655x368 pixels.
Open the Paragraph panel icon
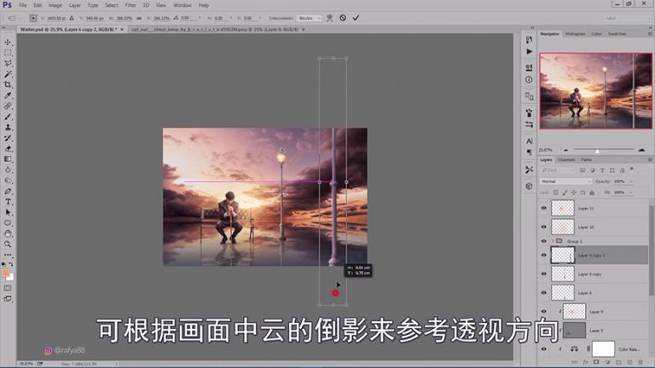529,152
